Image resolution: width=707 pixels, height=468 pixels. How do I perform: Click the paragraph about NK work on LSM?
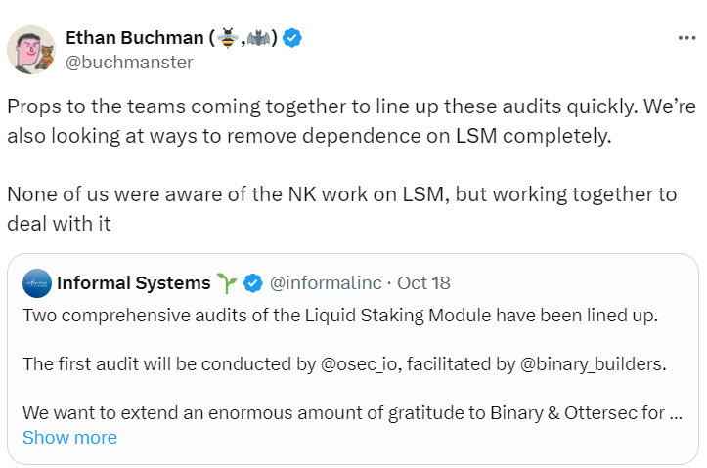[x=332, y=207]
